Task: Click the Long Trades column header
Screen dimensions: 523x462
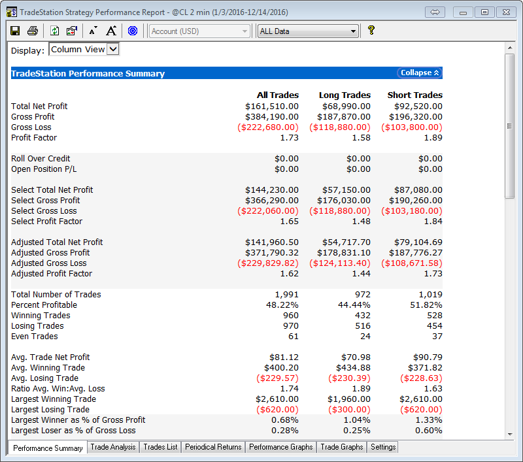Action: pyautogui.click(x=345, y=95)
